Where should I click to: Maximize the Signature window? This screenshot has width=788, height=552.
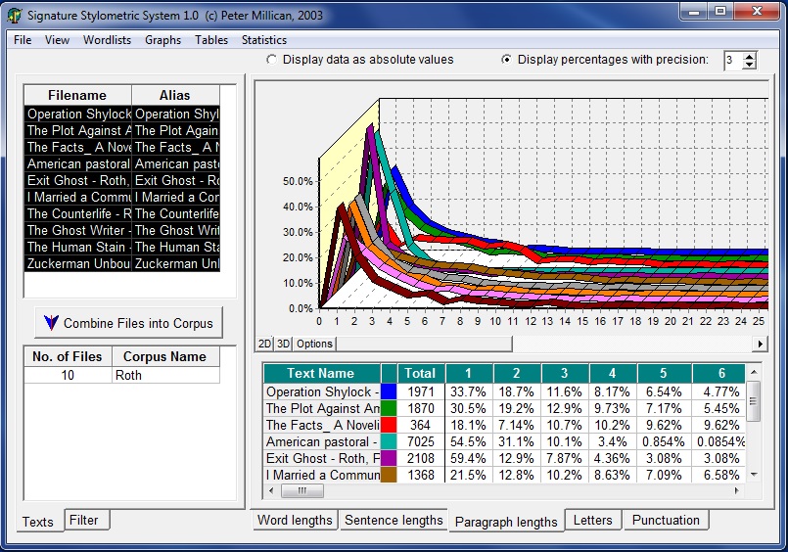pos(720,11)
